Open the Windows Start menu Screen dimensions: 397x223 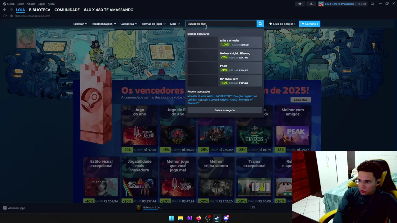click(x=171, y=218)
